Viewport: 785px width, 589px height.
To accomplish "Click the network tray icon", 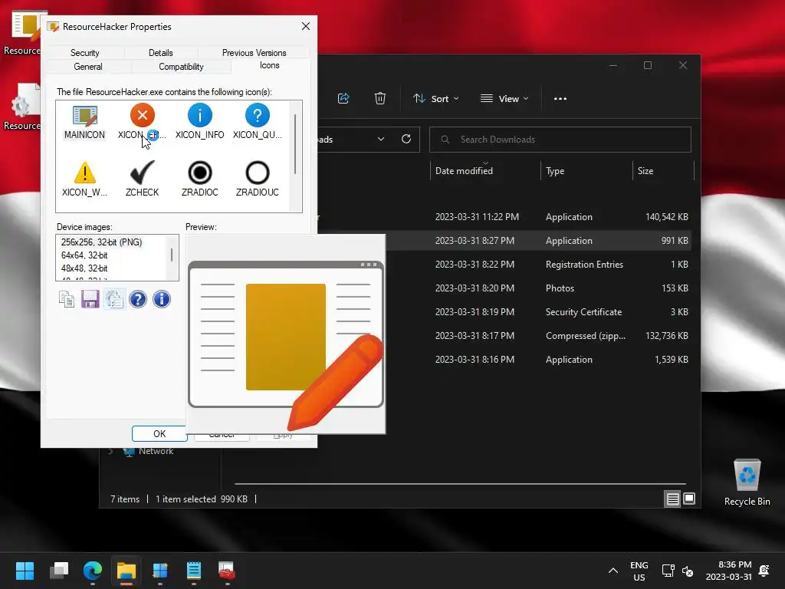I will (668, 571).
